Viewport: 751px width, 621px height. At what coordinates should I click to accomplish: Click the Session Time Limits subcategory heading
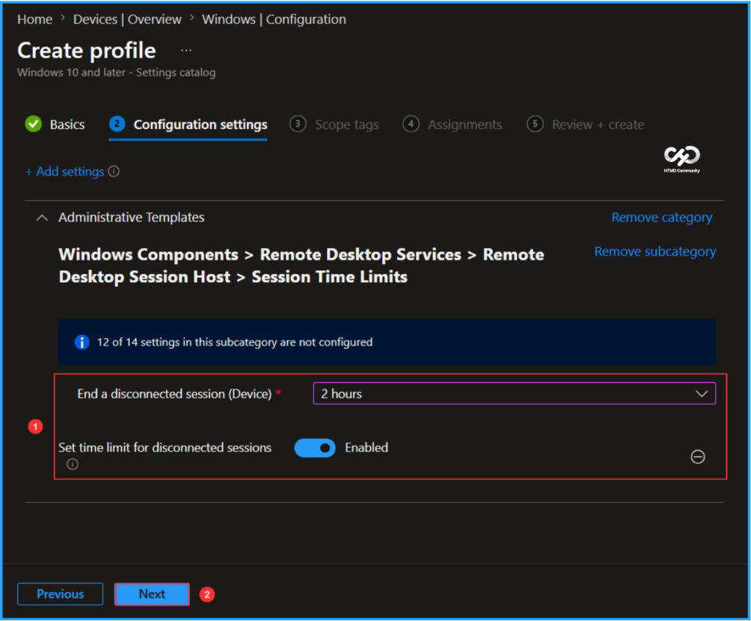301,265
